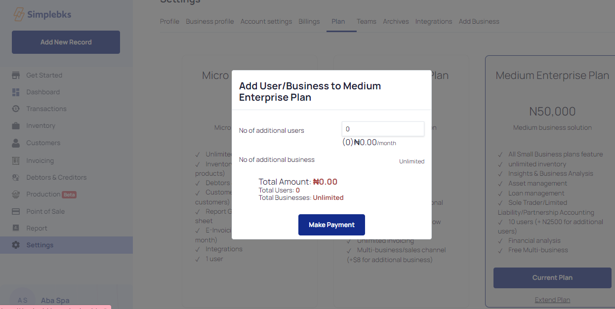
Task: Select the Production sidebar icon
Action: (x=16, y=194)
